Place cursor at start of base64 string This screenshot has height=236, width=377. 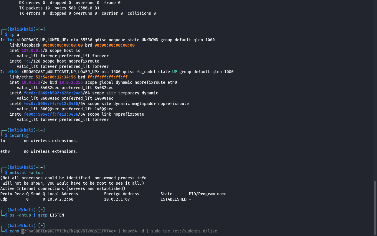pyautogui.click(x=22, y=231)
